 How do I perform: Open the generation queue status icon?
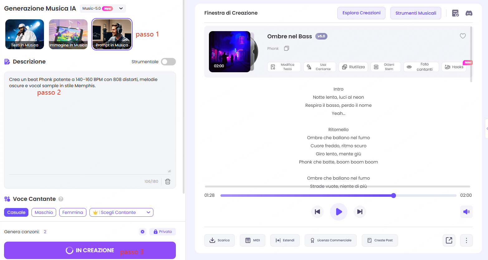[455, 13]
